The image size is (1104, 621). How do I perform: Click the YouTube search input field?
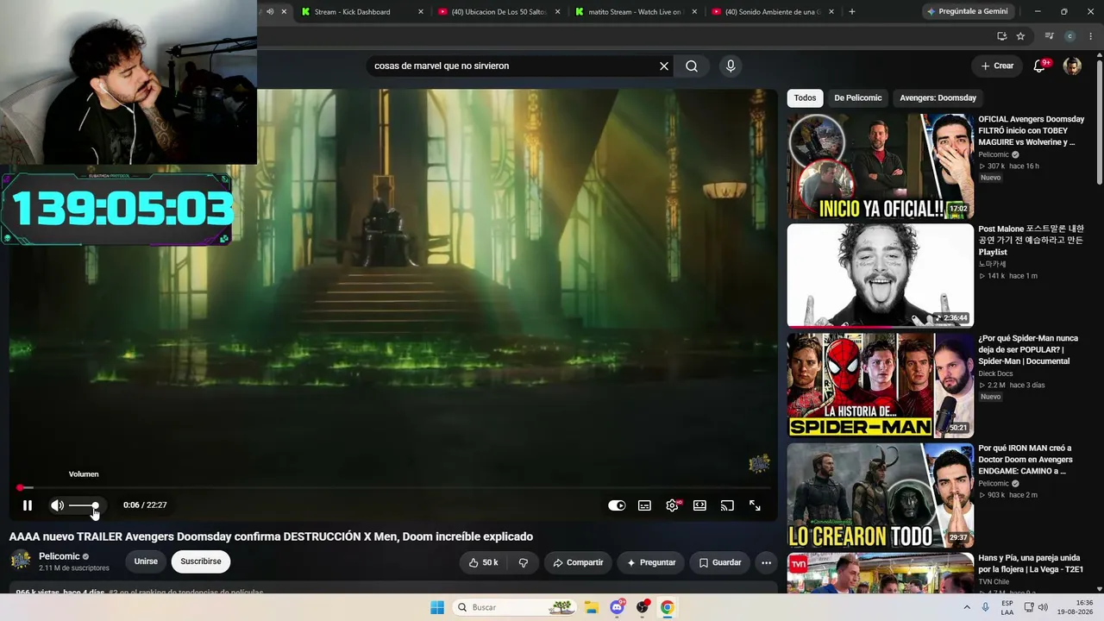(x=513, y=66)
